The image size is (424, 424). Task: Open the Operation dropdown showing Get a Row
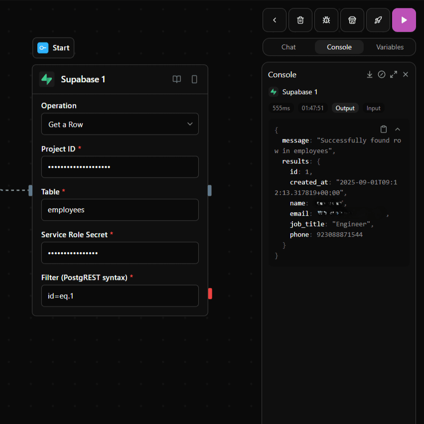pyautogui.click(x=120, y=124)
